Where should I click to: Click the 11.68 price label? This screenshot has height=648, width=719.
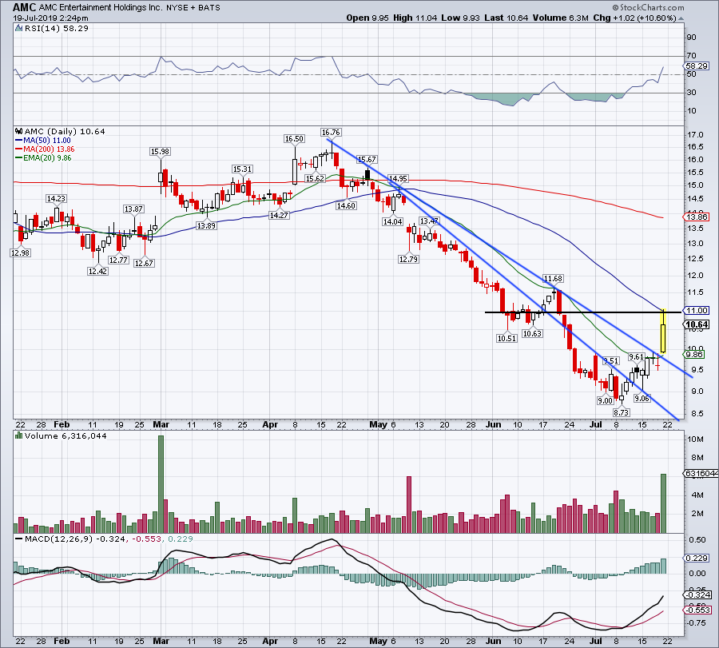(553, 278)
